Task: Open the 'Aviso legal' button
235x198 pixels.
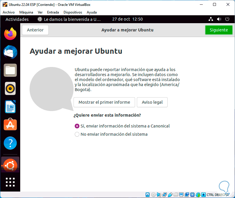Action: click(152, 102)
